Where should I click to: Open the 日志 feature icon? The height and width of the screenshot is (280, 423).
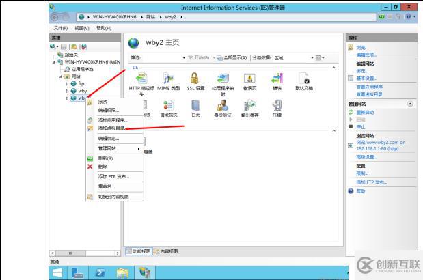tap(195, 105)
